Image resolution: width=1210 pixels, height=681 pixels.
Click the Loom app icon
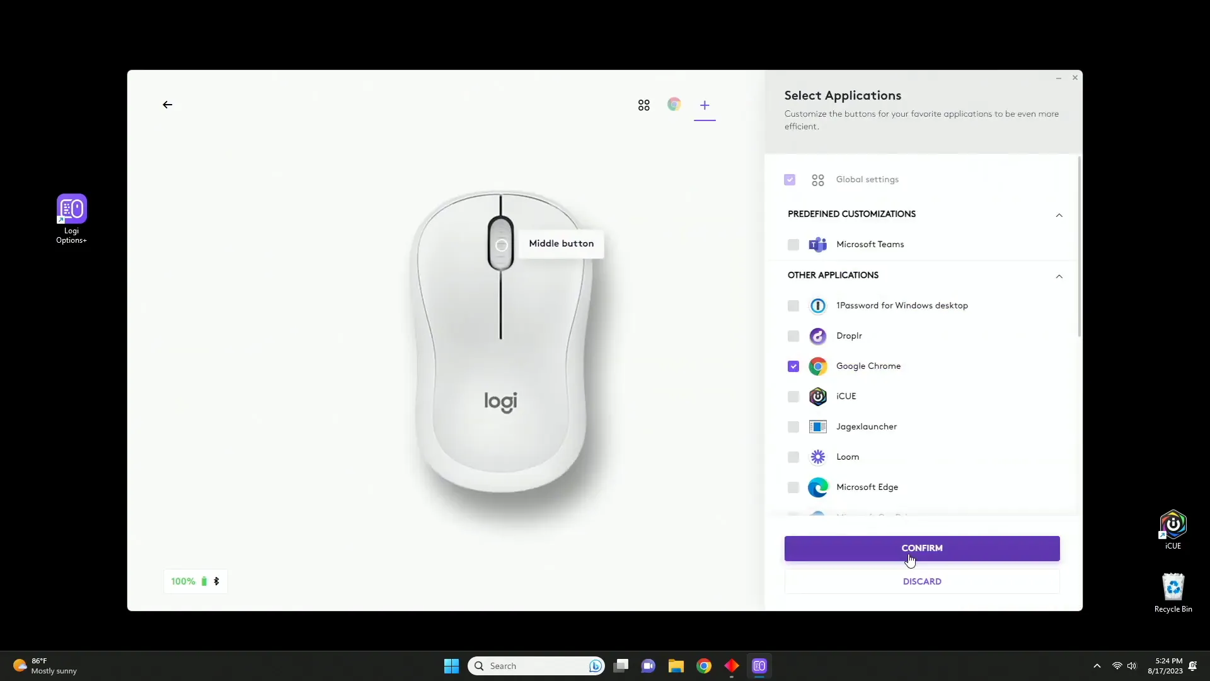click(818, 457)
